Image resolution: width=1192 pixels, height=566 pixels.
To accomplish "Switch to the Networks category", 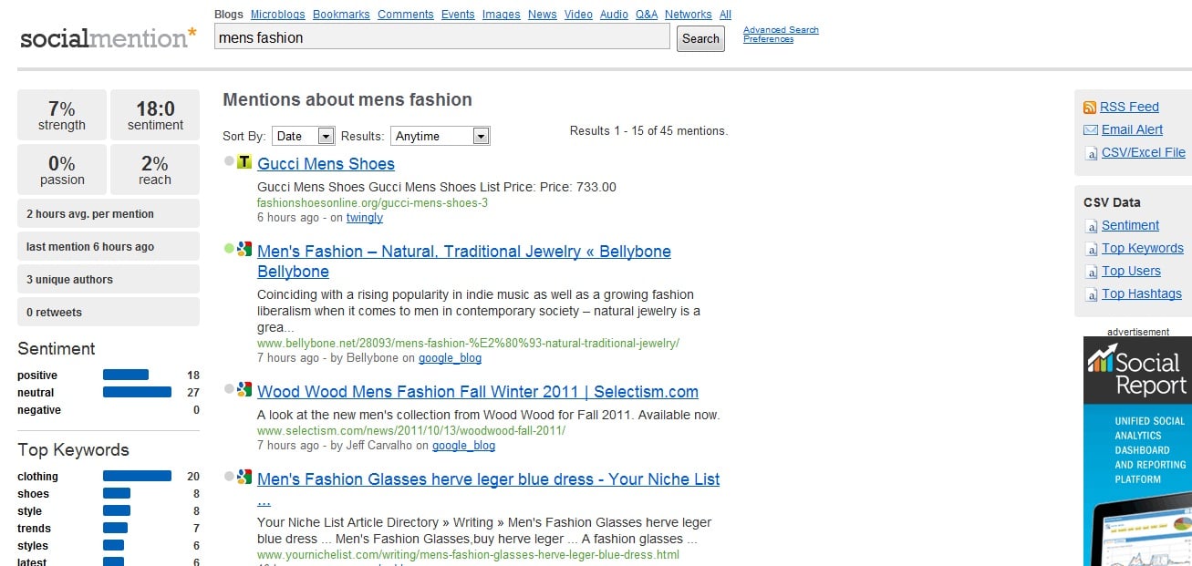I will [689, 15].
